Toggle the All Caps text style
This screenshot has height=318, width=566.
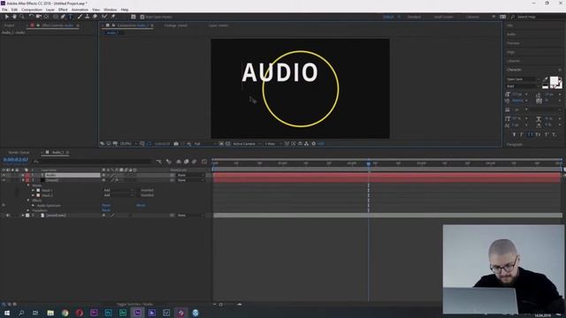tap(531, 134)
